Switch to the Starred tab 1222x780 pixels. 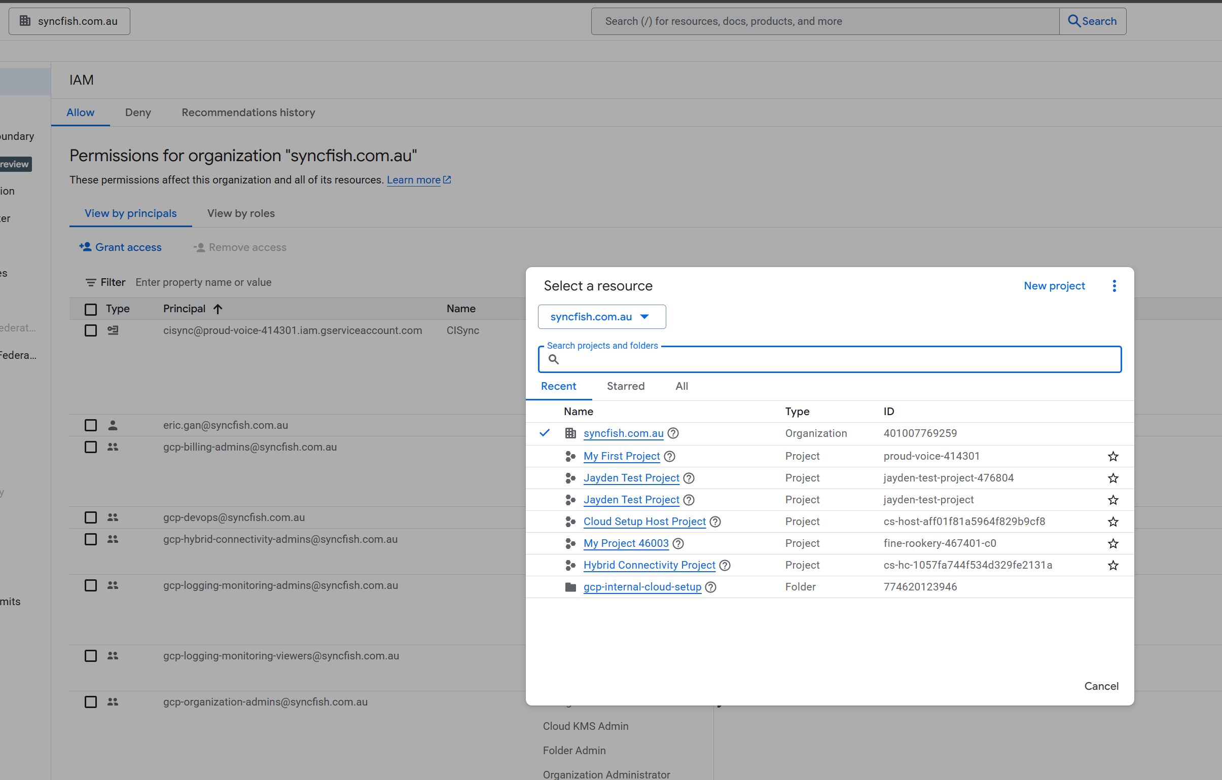pos(625,386)
